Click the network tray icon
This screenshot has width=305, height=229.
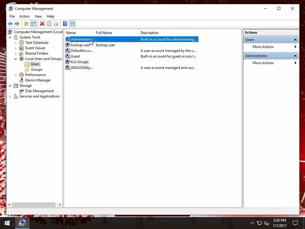(x=259, y=223)
